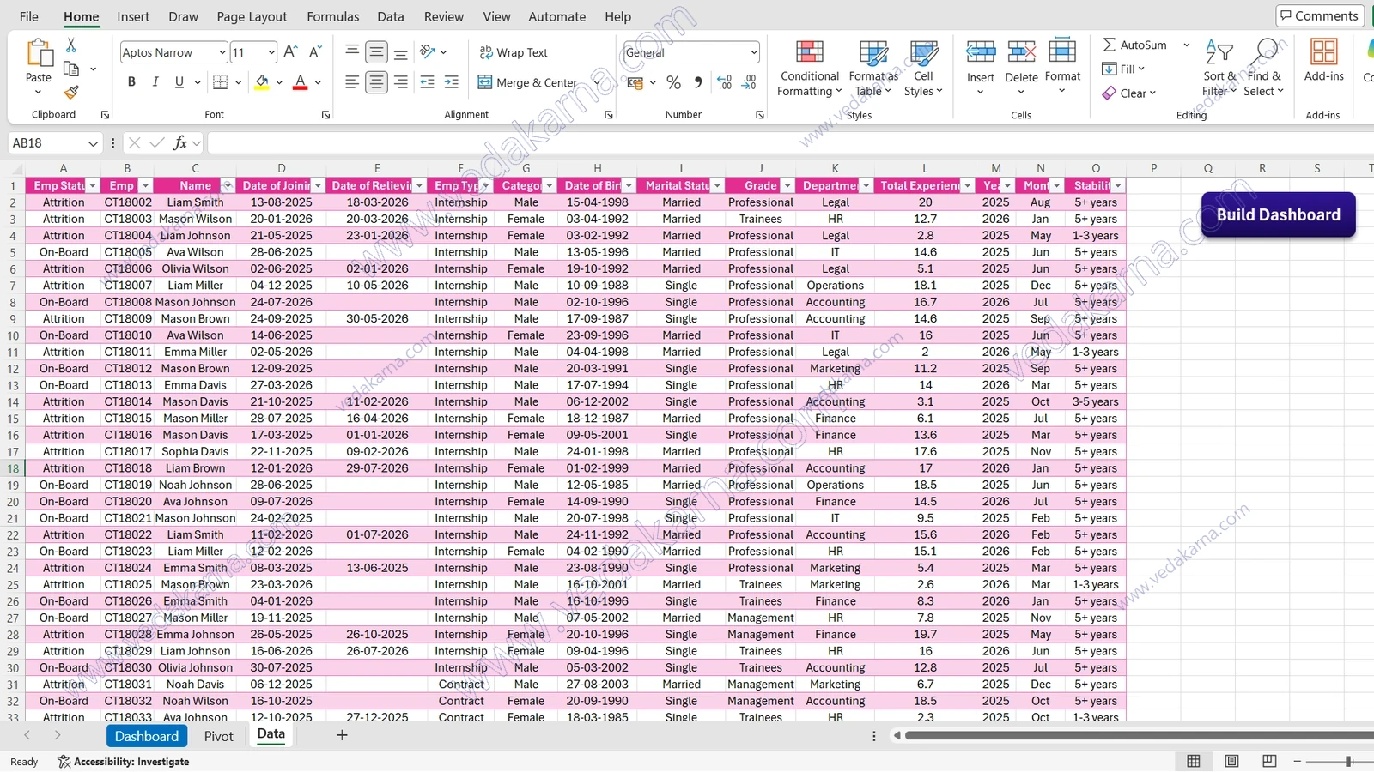Open the General number format dropdown
The image size is (1374, 772).
click(754, 52)
